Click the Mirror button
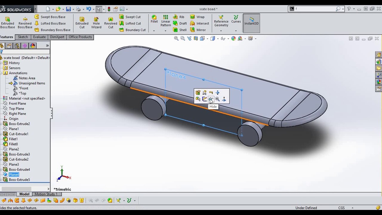 (198, 30)
